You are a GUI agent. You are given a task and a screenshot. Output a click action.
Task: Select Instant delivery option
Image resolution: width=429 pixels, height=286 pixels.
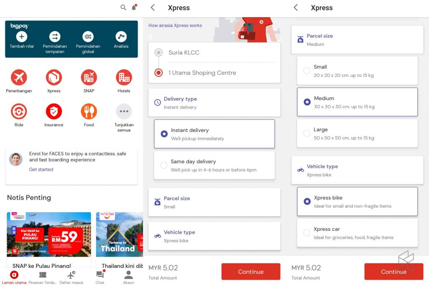tap(214, 134)
